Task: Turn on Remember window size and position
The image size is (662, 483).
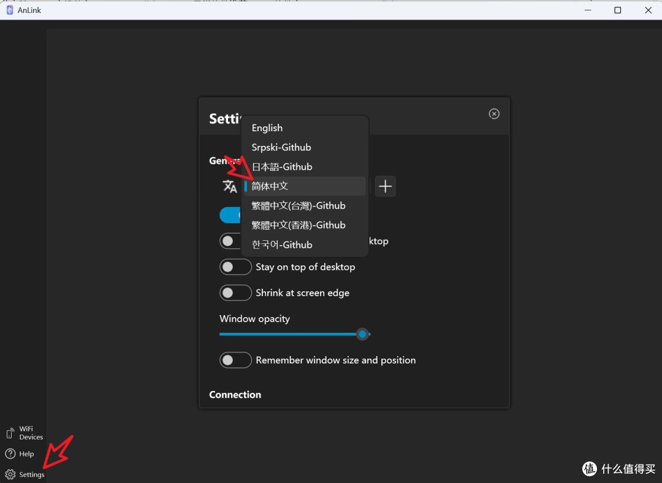Action: tap(236, 360)
